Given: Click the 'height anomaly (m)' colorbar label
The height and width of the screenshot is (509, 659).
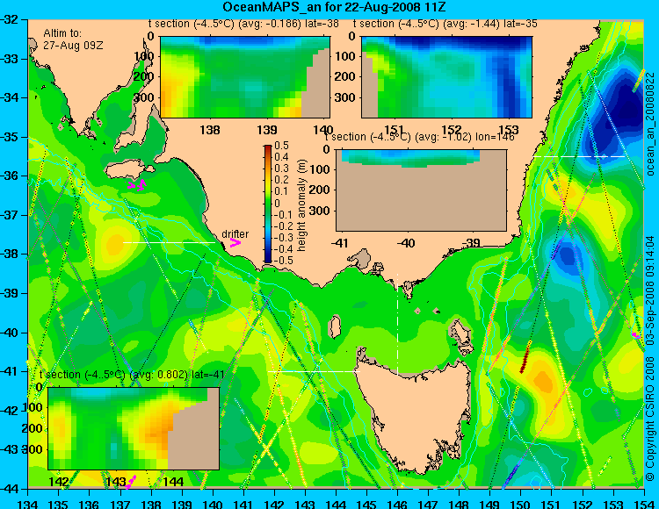Looking at the screenshot, I should pos(301,204).
